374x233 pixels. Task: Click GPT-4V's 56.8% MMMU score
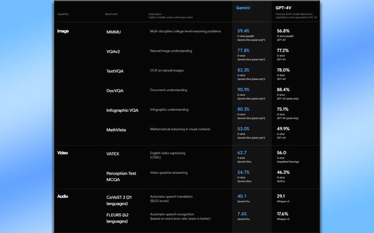(283, 31)
